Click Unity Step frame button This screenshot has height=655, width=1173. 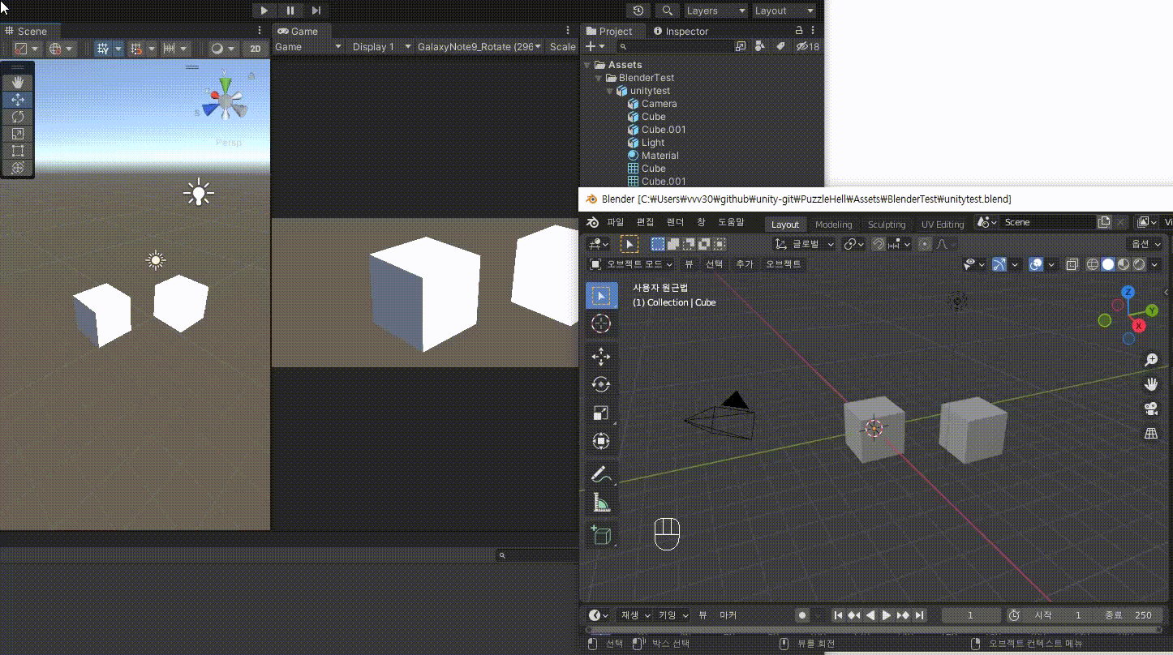click(316, 11)
